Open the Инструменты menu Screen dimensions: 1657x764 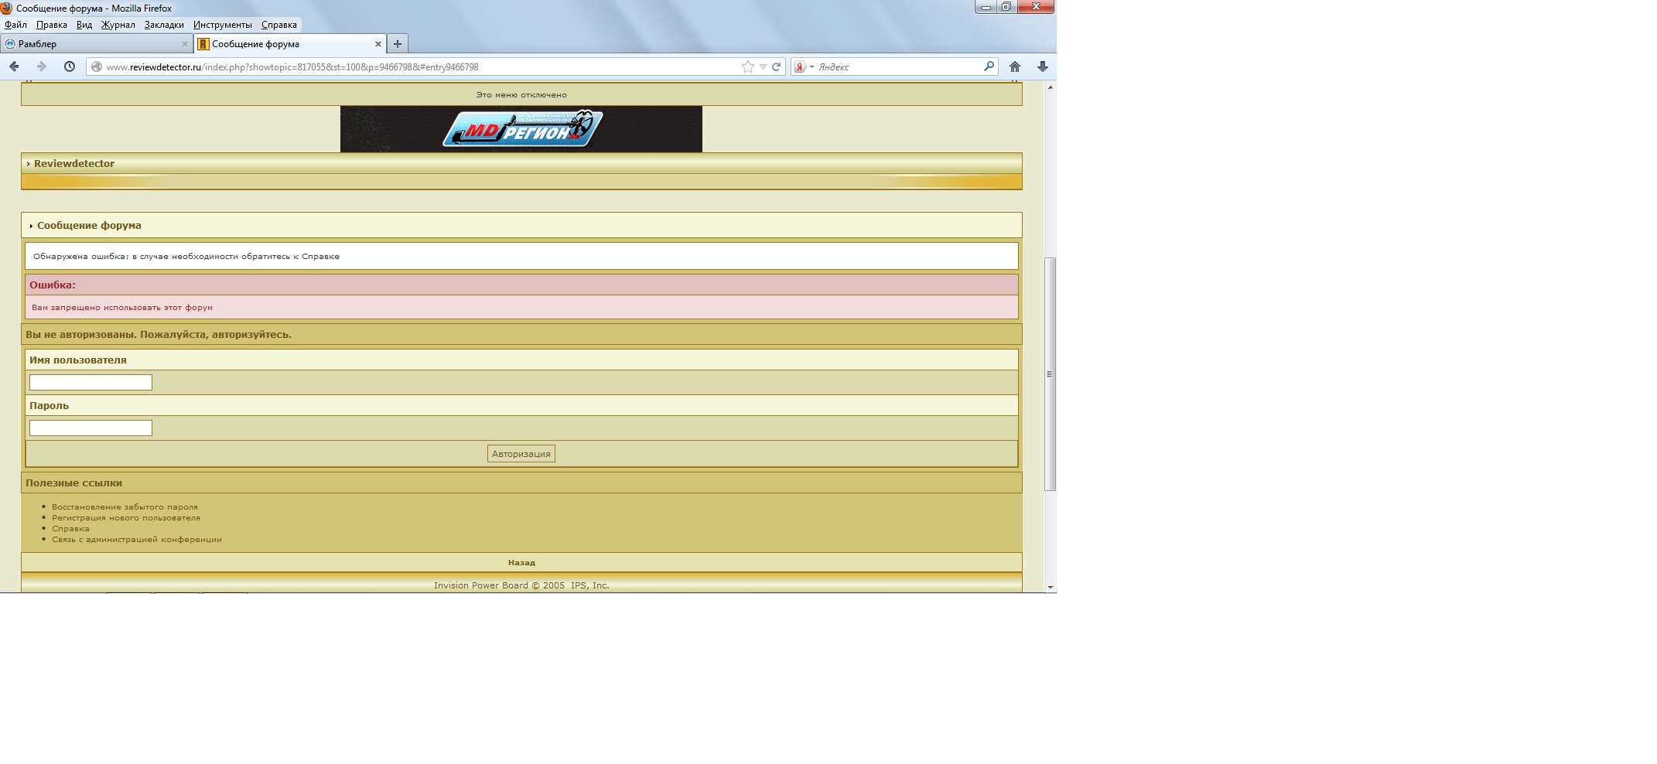point(222,25)
